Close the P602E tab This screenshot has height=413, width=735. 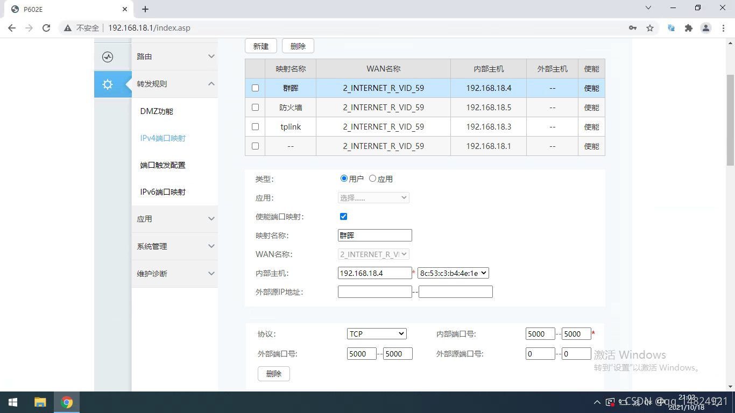tap(125, 9)
